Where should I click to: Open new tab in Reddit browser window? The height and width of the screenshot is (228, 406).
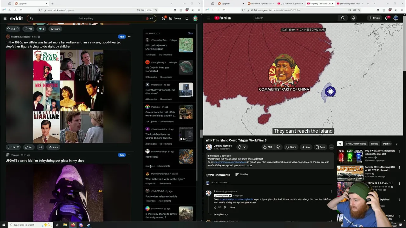point(52,3)
